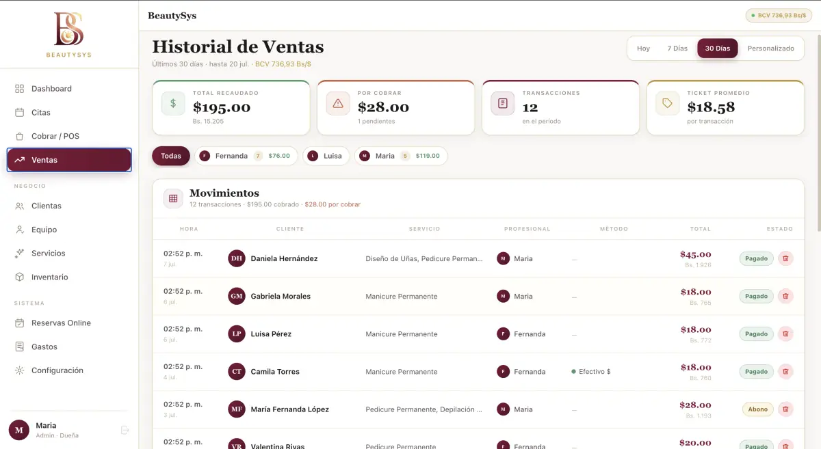Click Efectivo $ payment method

coord(591,372)
